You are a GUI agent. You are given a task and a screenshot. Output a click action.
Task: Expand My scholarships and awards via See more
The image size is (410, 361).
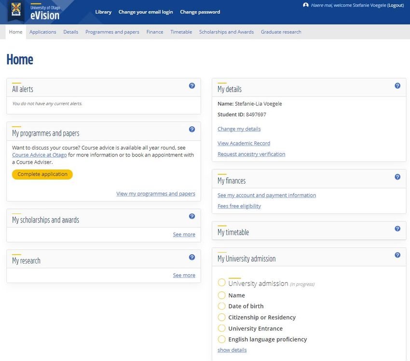pos(184,235)
